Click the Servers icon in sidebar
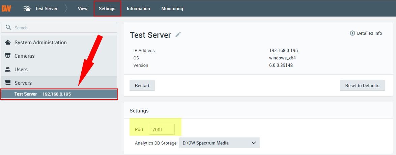The width and height of the screenshot is (396, 155). tap(8, 83)
